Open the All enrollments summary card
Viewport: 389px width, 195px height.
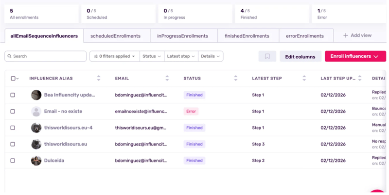(41, 14)
